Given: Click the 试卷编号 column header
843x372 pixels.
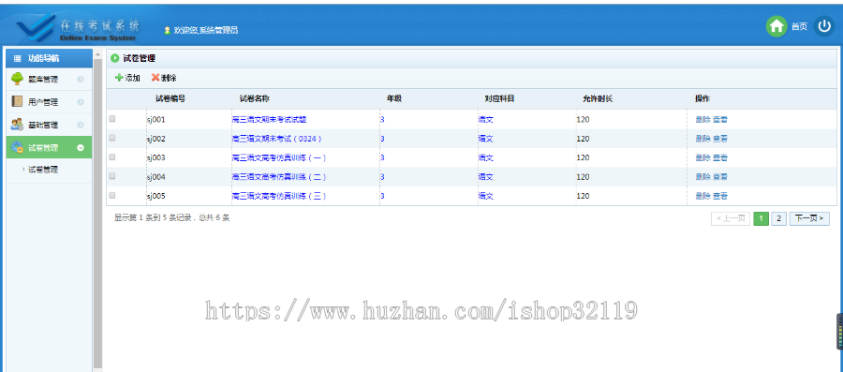Looking at the screenshot, I should [x=170, y=99].
